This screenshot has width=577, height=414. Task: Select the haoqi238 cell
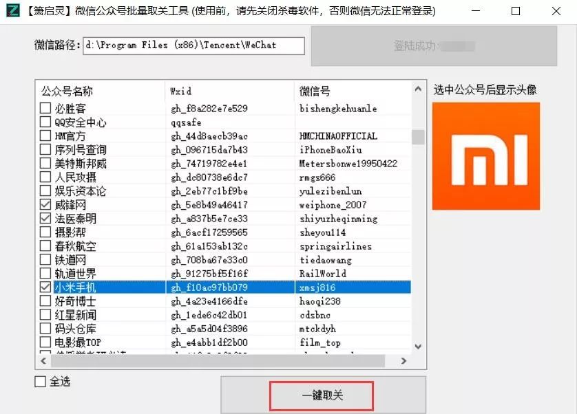point(319,301)
